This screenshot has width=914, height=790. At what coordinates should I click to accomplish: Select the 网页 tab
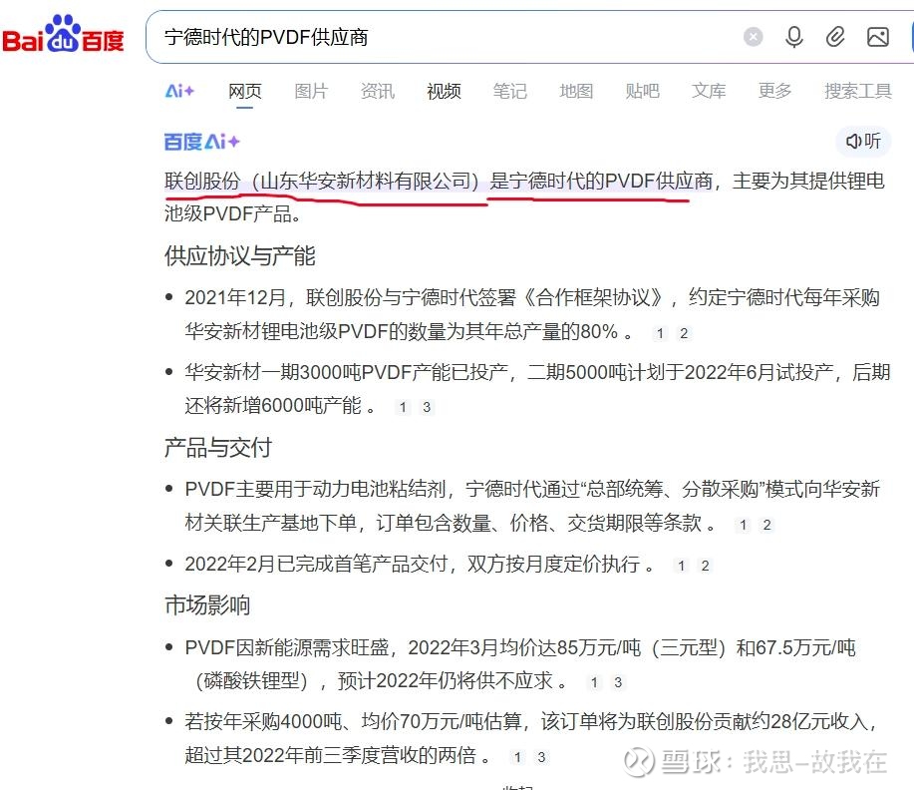(245, 91)
